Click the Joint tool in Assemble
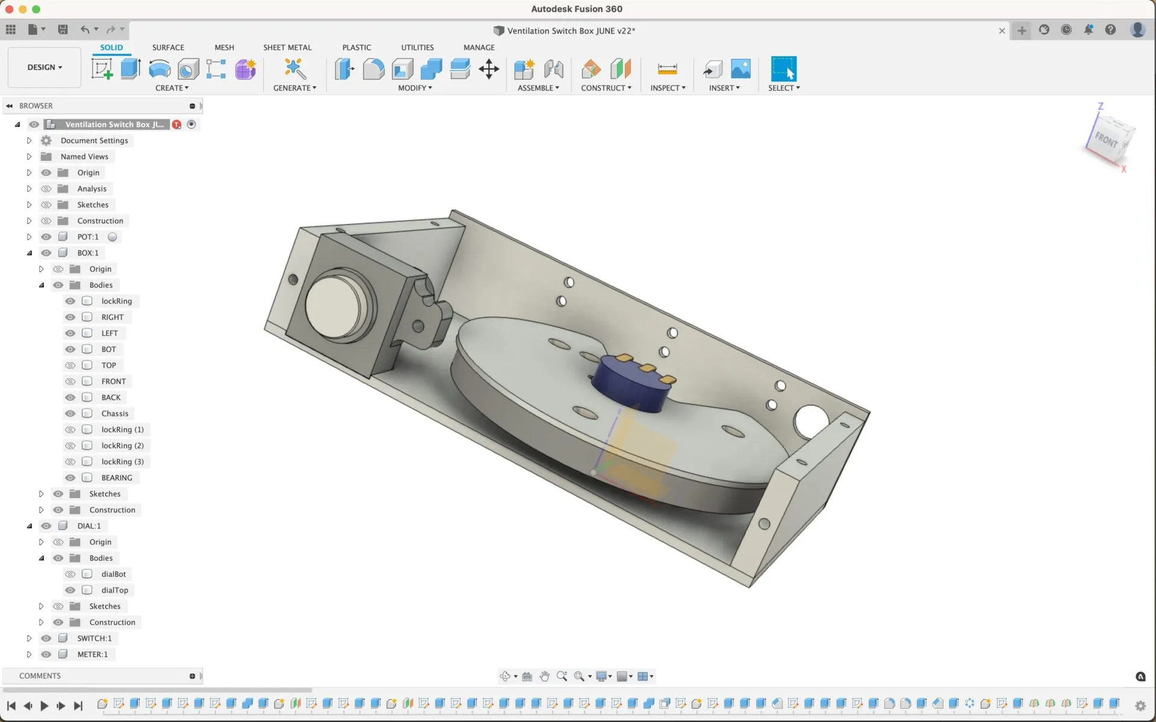Image resolution: width=1156 pixels, height=722 pixels. coord(553,69)
